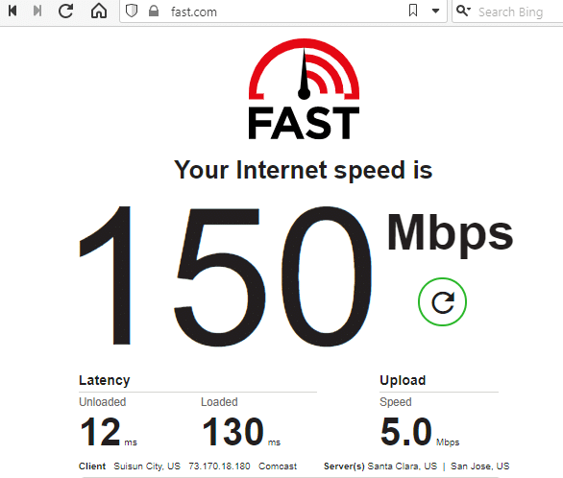
Task: Click the fast.com address bar text
Action: (194, 12)
